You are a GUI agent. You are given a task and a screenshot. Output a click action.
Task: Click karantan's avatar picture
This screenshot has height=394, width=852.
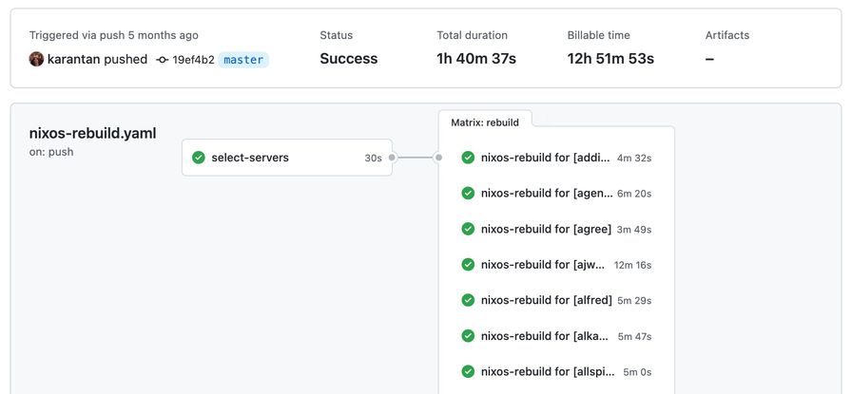pos(36,59)
